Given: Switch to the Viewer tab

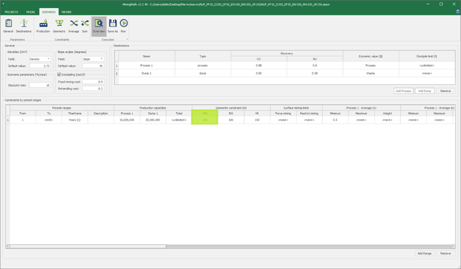Looking at the screenshot, I should [x=66, y=12].
